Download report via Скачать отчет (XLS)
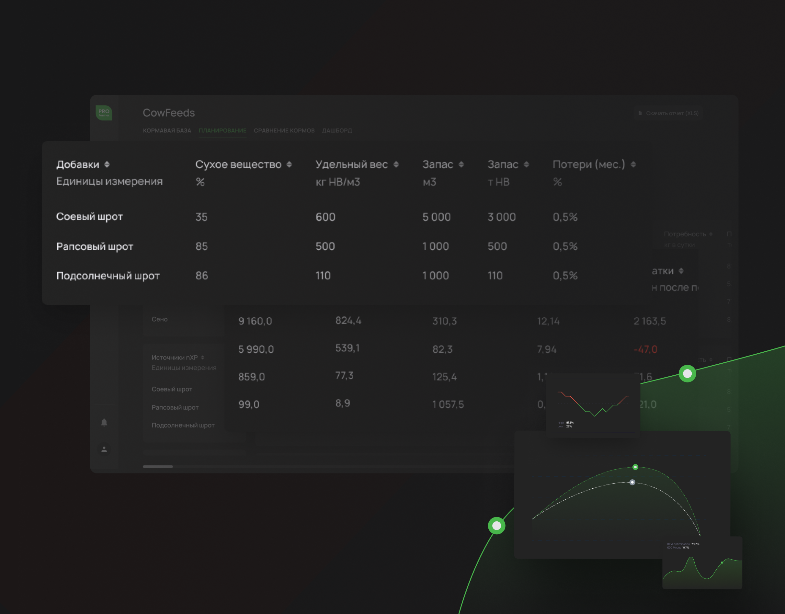The height and width of the screenshot is (614, 785). (x=668, y=113)
